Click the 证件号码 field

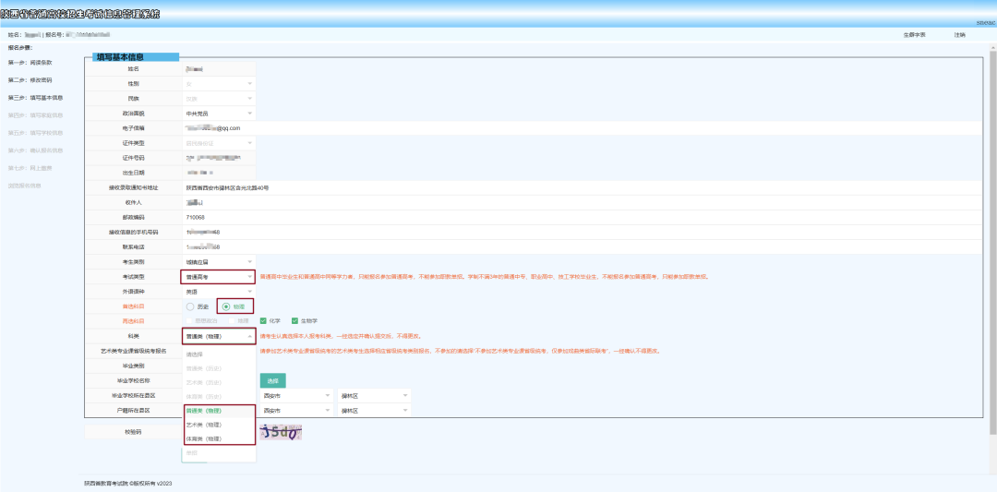219,158
